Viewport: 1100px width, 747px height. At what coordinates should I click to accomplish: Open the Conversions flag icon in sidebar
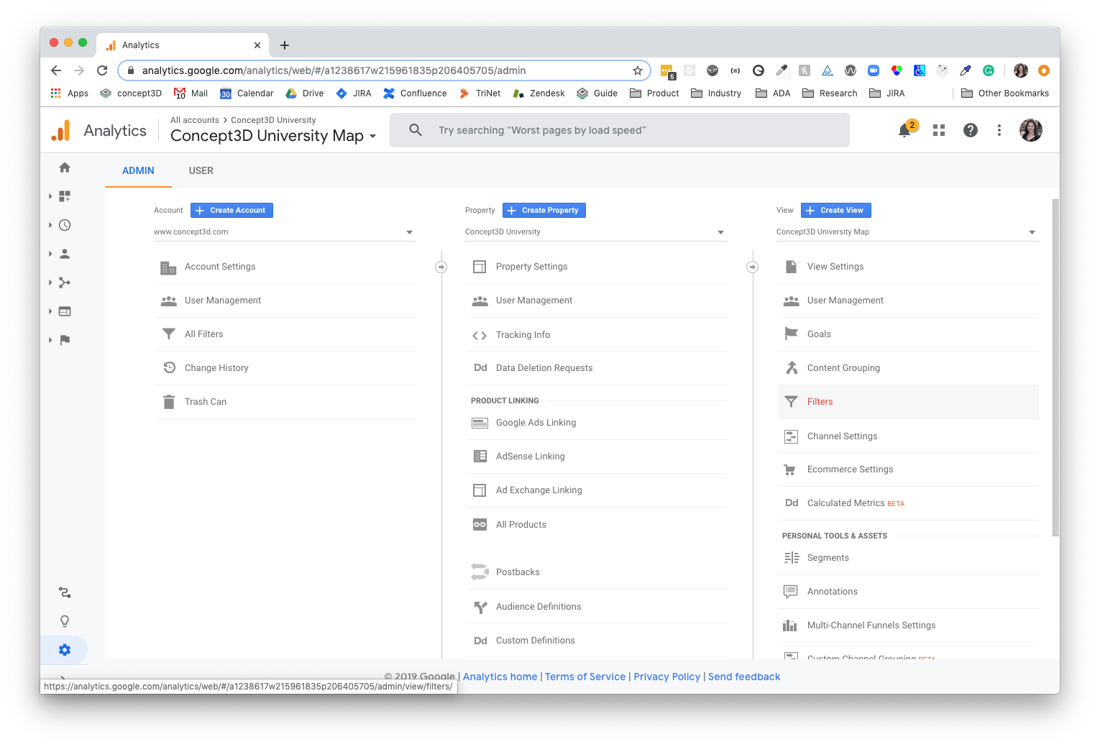[x=65, y=340]
